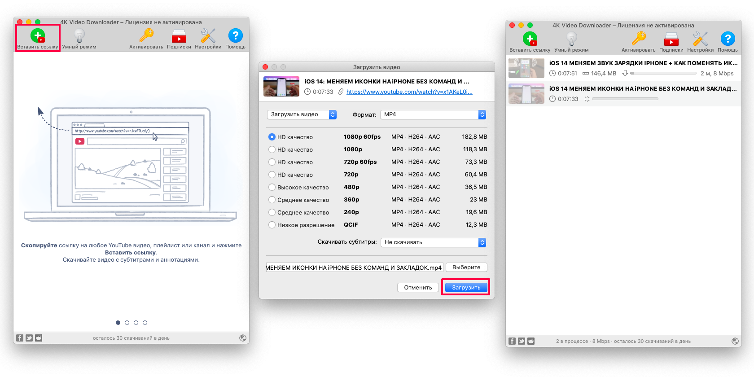Click Facebook icon in left window footer

[x=20, y=338]
